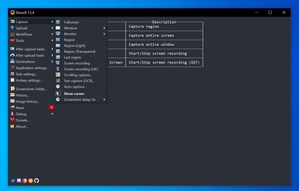Screen dimensions: 299x191
Task: Minimize the ShareX window
Action: [256, 12]
